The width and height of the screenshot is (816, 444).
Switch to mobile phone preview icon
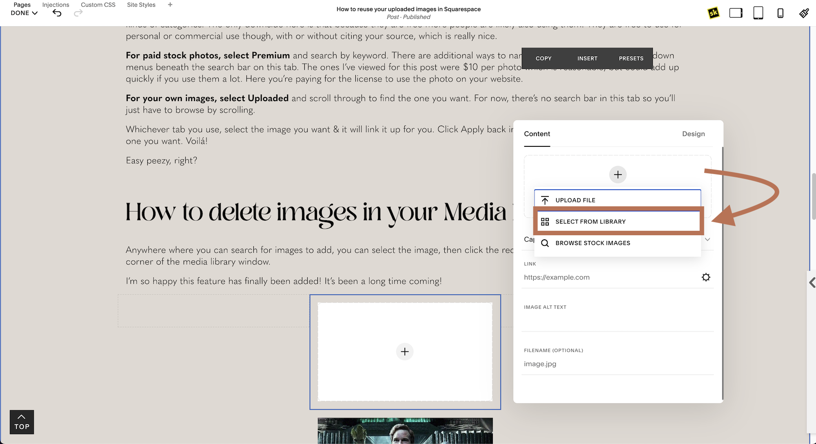point(780,13)
